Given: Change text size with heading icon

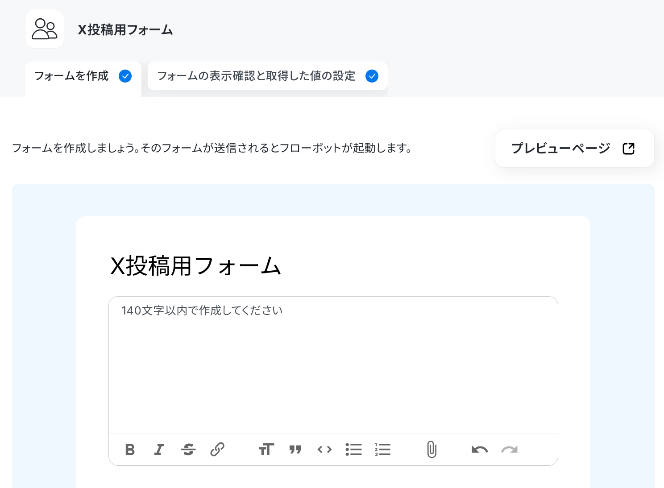Looking at the screenshot, I should pyautogui.click(x=266, y=450).
